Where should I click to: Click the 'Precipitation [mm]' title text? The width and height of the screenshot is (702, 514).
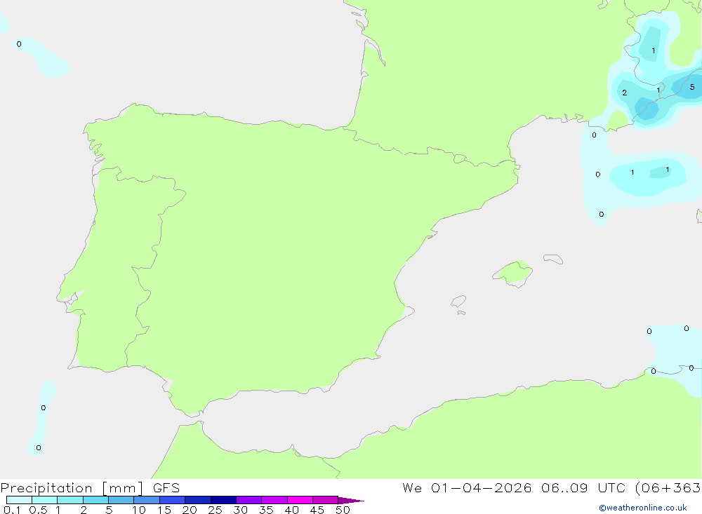pyautogui.click(x=72, y=488)
